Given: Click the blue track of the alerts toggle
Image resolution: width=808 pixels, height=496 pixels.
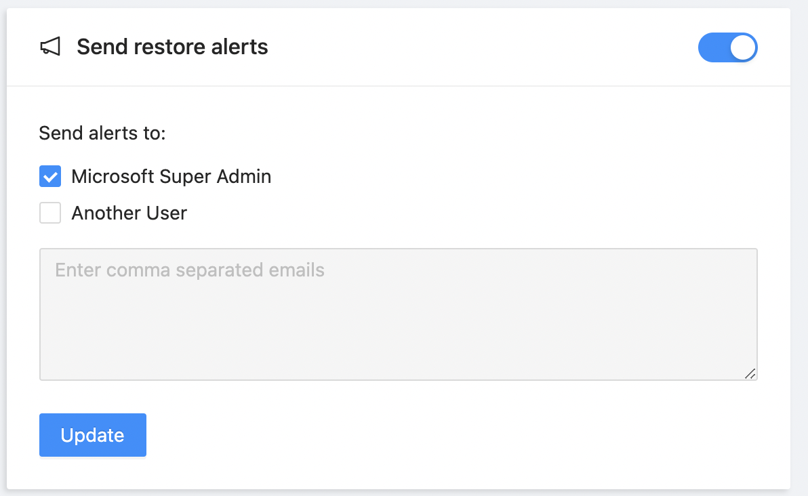Looking at the screenshot, I should [x=712, y=47].
